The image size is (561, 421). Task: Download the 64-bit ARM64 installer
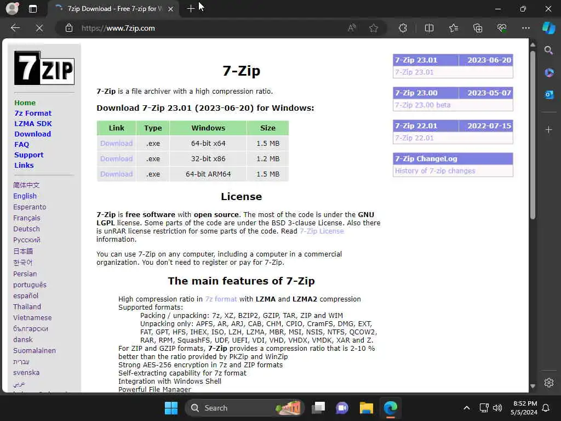(116, 174)
